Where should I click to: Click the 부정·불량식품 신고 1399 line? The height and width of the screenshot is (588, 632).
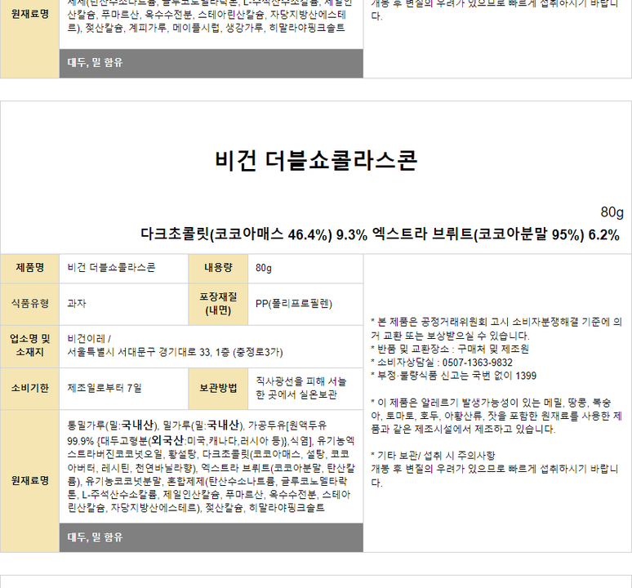click(x=453, y=376)
